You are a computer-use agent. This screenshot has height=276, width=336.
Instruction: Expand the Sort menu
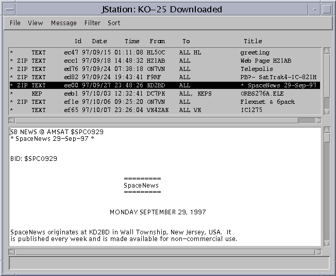click(x=114, y=23)
